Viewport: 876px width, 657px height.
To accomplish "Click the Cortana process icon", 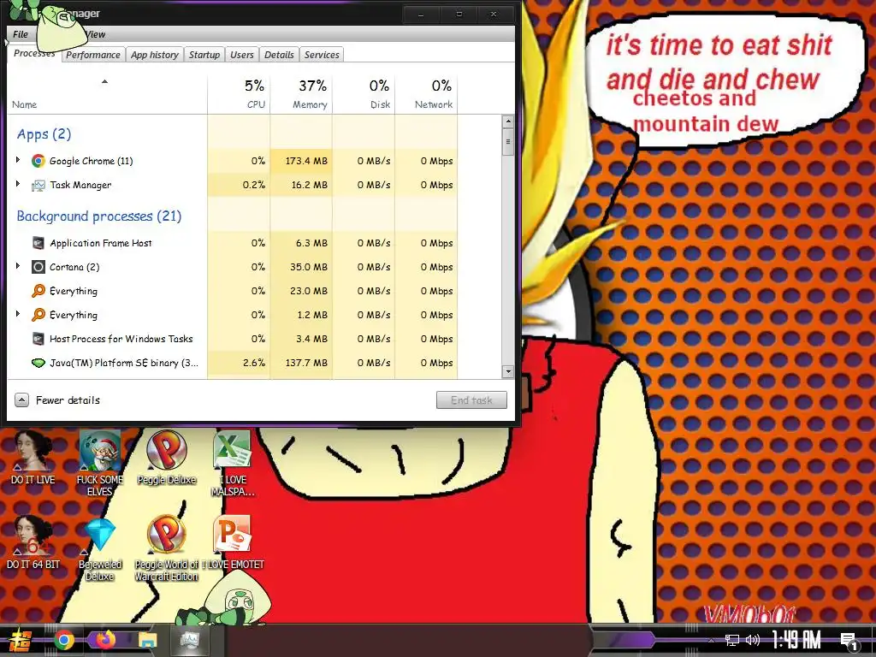I will (38, 267).
